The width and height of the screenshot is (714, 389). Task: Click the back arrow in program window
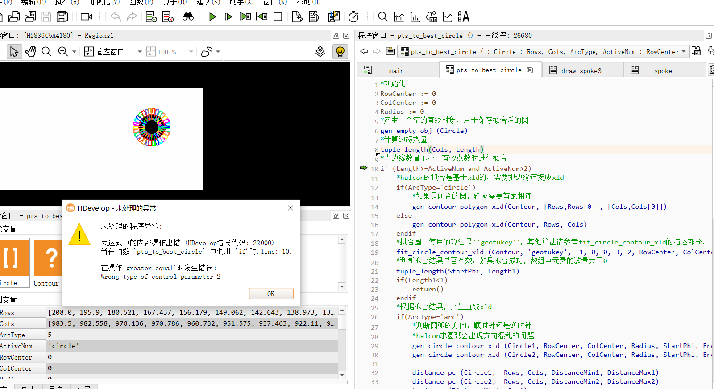[x=364, y=51]
